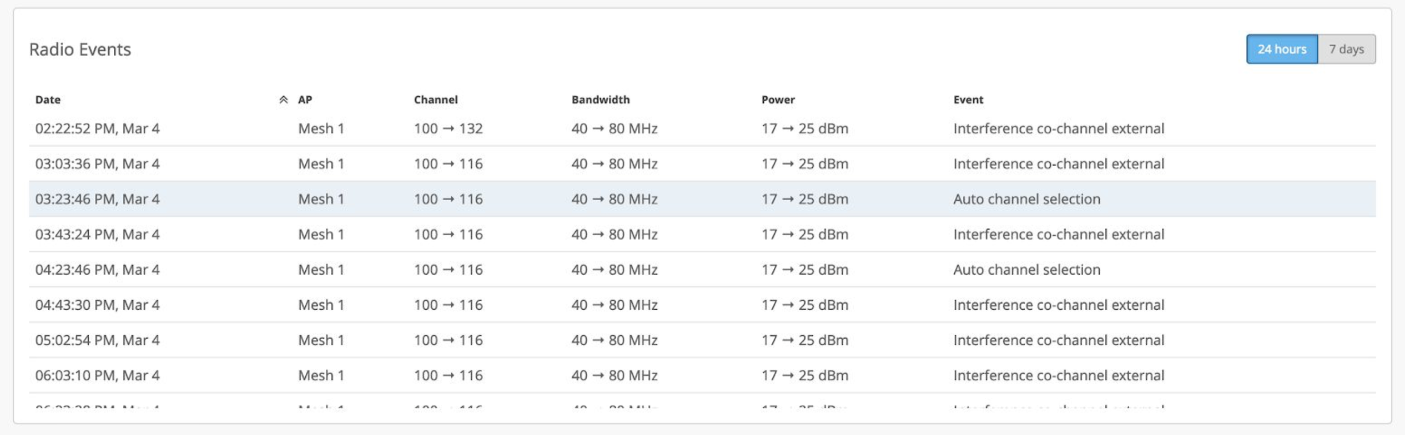Viewport: 1405px width, 435px height.
Task: Select the 02:22:52 PM event row
Action: point(97,128)
